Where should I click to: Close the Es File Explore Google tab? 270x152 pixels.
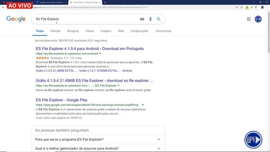click(x=100, y=3)
